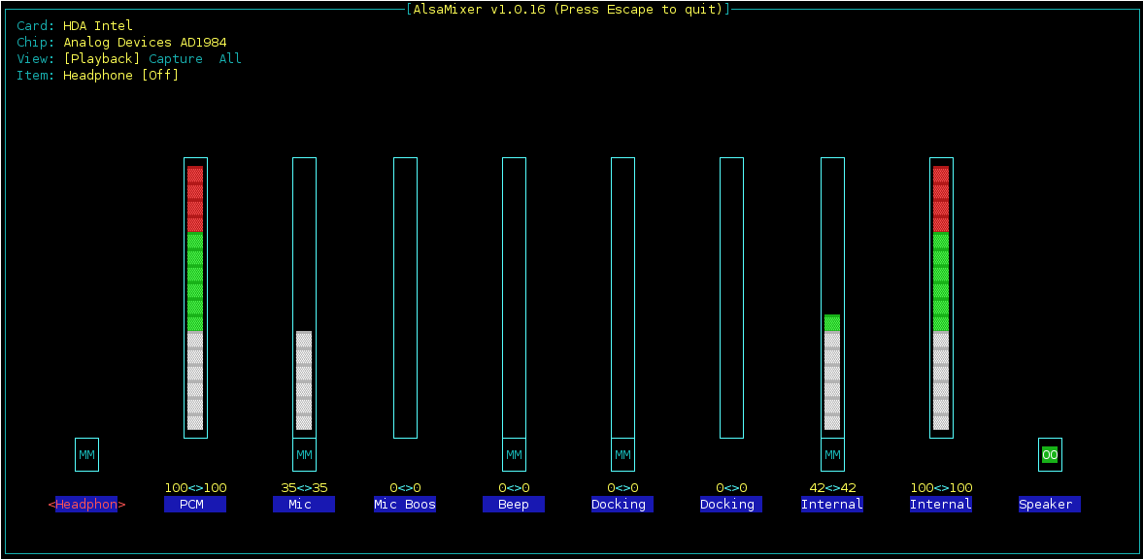The image size is (1143, 559).
Task: Click the Mic volume bar
Action: pyautogui.click(x=304, y=297)
